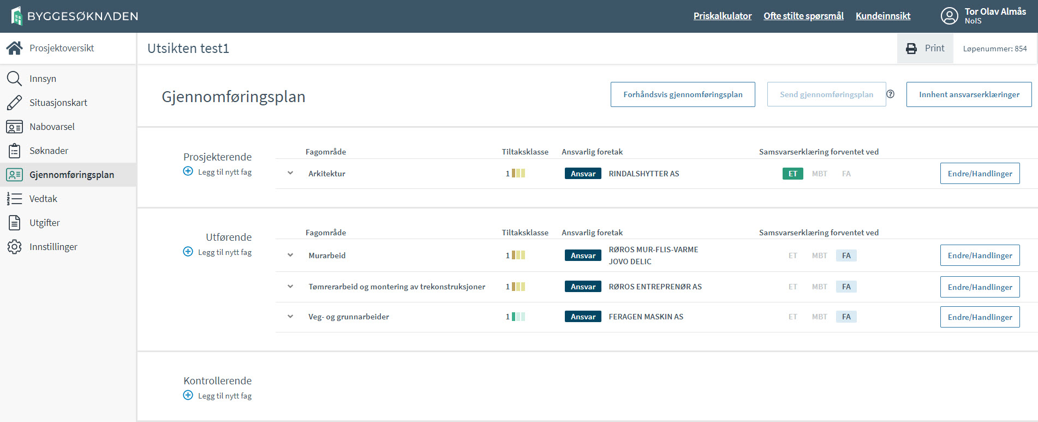Click the Prosjektoversikt home icon
The height and width of the screenshot is (422, 1038).
14,48
